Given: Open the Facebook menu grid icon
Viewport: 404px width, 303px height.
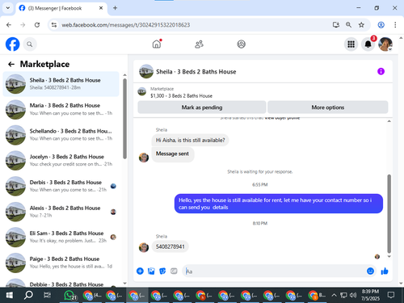Looking at the screenshot, I should point(351,44).
